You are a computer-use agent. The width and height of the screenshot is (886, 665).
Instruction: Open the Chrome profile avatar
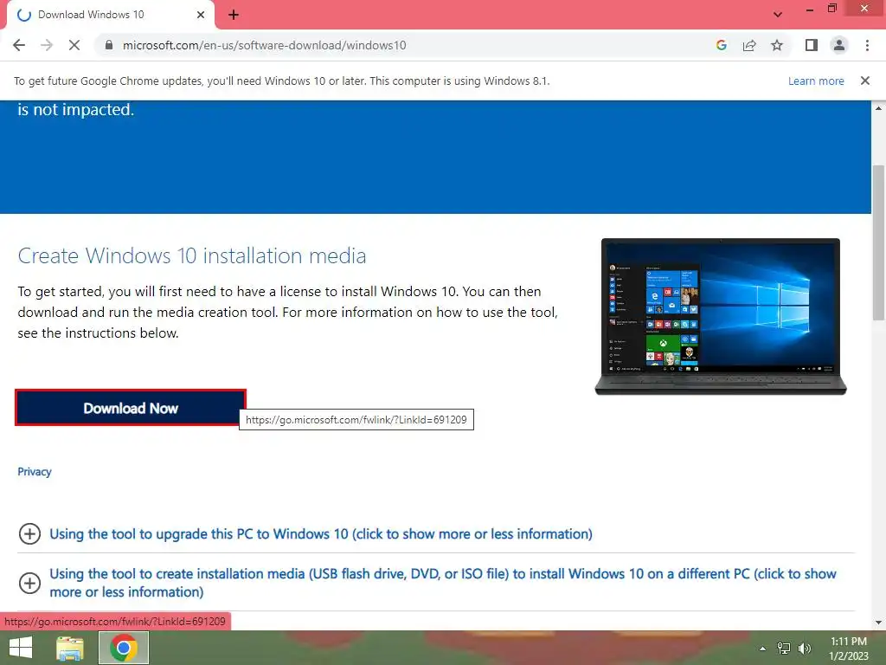click(839, 45)
